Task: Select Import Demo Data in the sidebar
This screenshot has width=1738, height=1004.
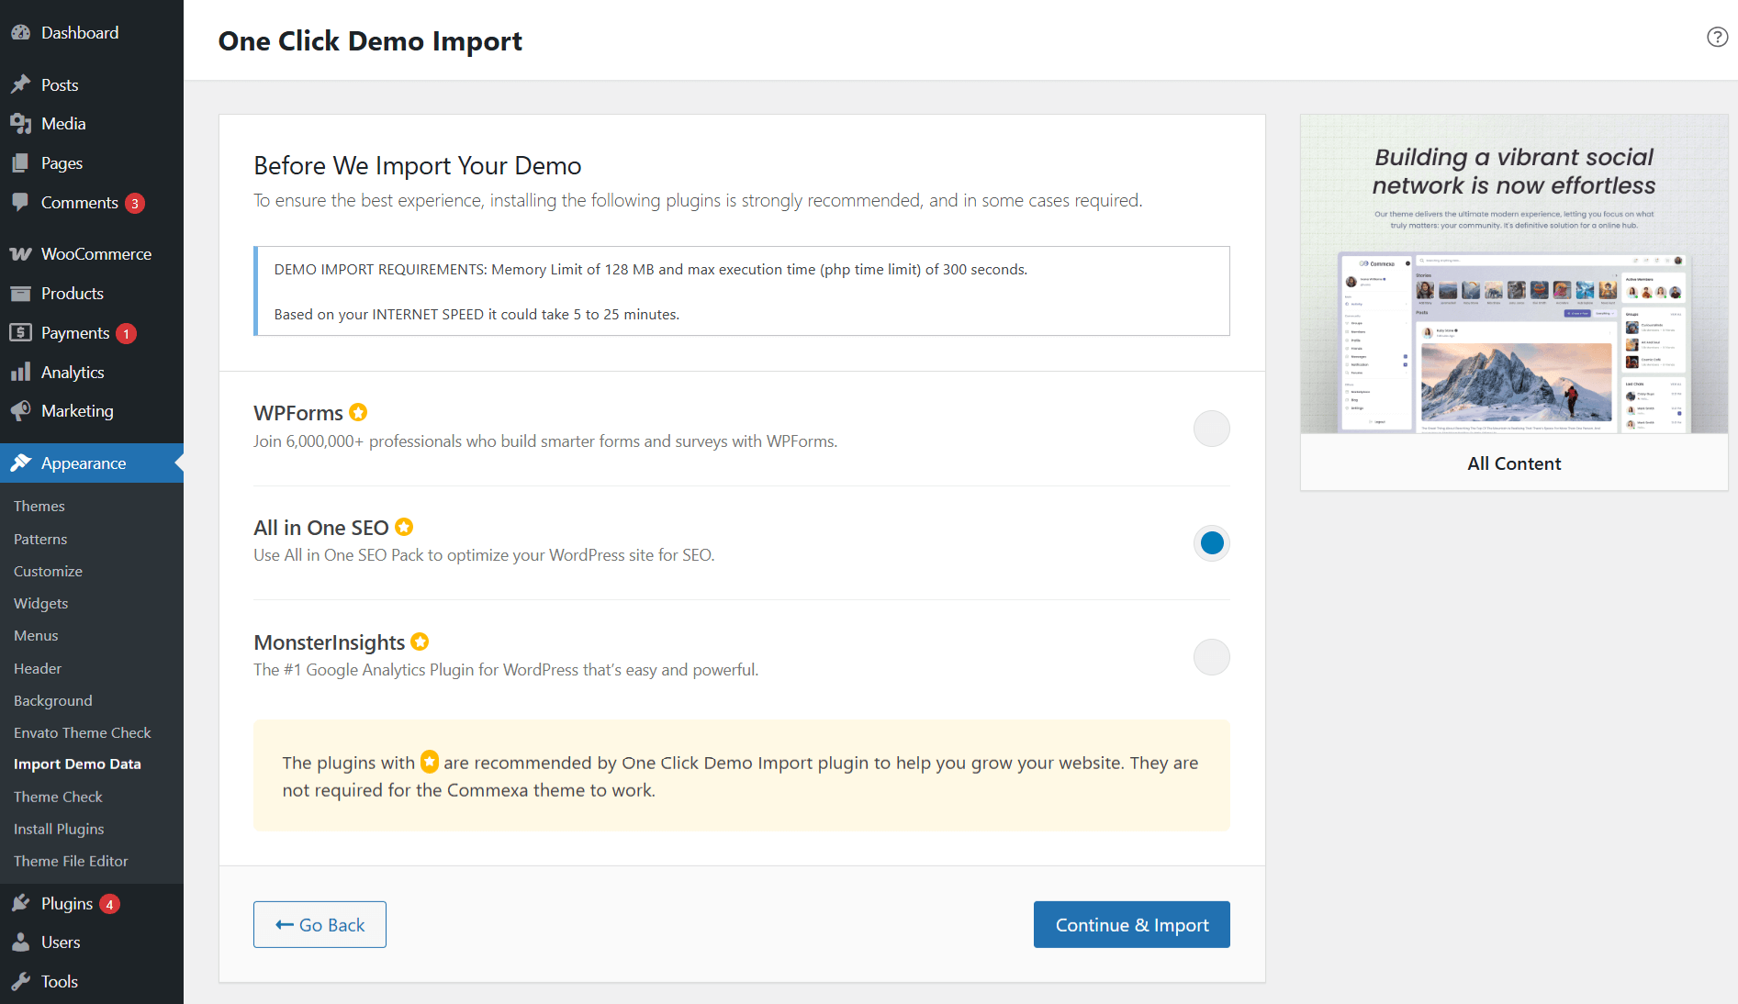Action: click(77, 764)
